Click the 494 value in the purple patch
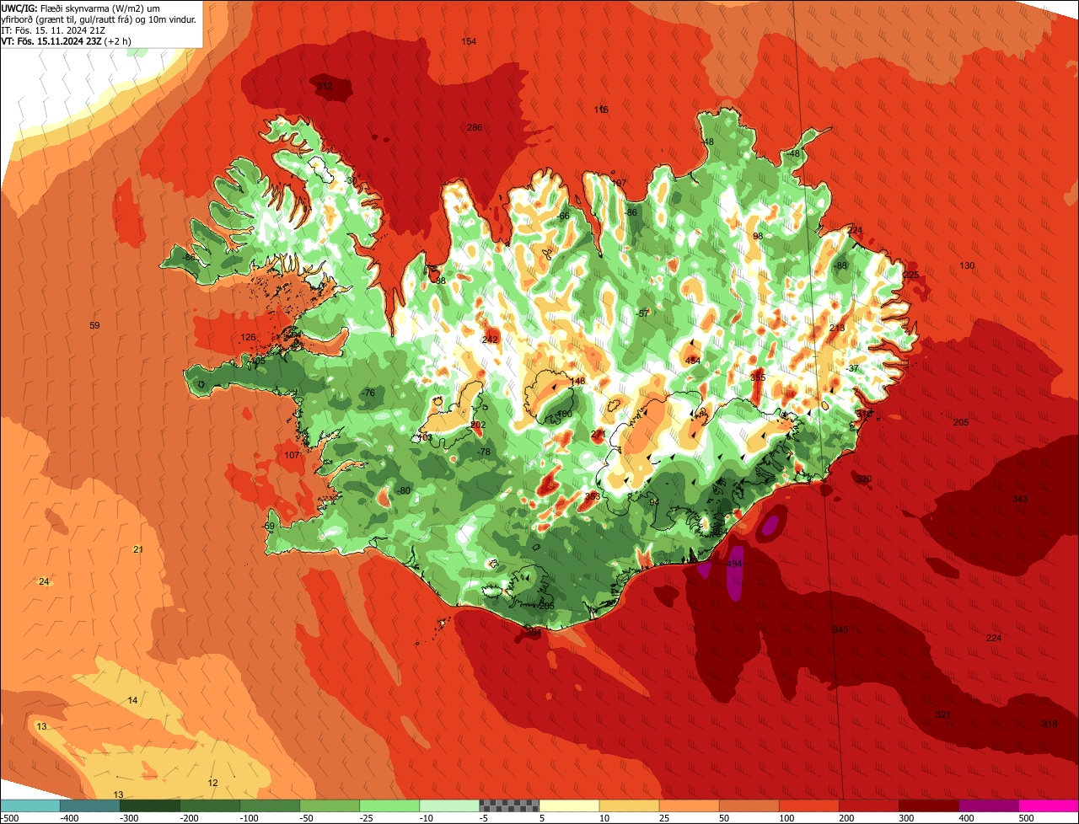The height and width of the screenshot is (824, 1079). (734, 564)
